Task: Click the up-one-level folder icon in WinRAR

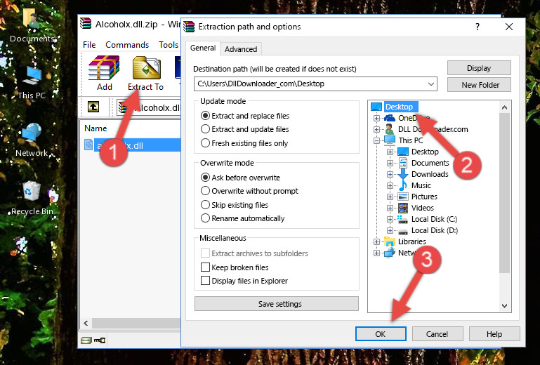Action: pyautogui.click(x=93, y=107)
